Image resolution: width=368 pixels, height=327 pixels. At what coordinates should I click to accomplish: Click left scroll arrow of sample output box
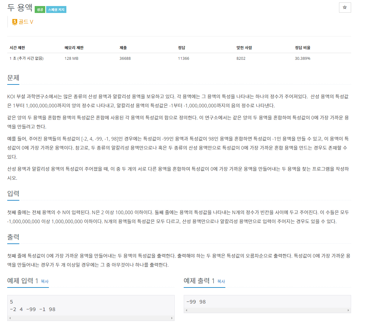coord(186,310)
